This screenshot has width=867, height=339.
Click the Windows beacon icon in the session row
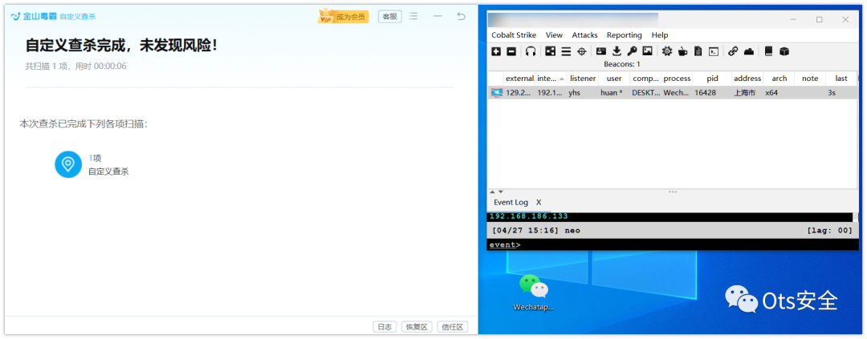coord(497,93)
